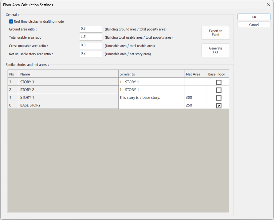Click Export to Excel button

coord(215,33)
